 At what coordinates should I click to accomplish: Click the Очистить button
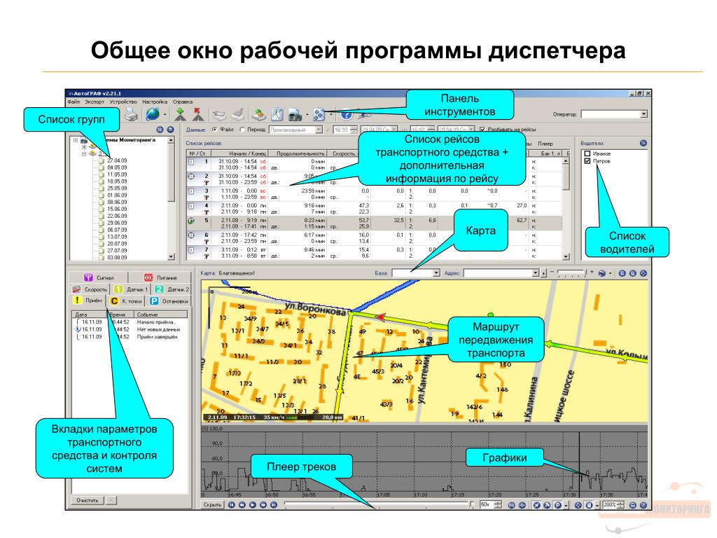[88, 500]
